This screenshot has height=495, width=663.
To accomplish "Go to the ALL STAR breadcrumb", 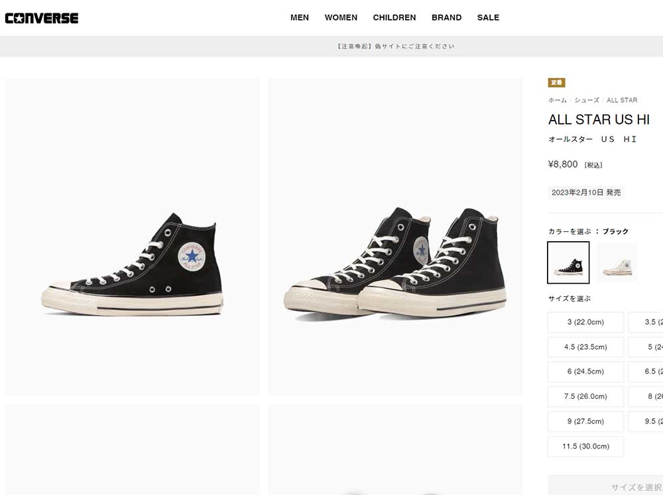I will pyautogui.click(x=622, y=100).
